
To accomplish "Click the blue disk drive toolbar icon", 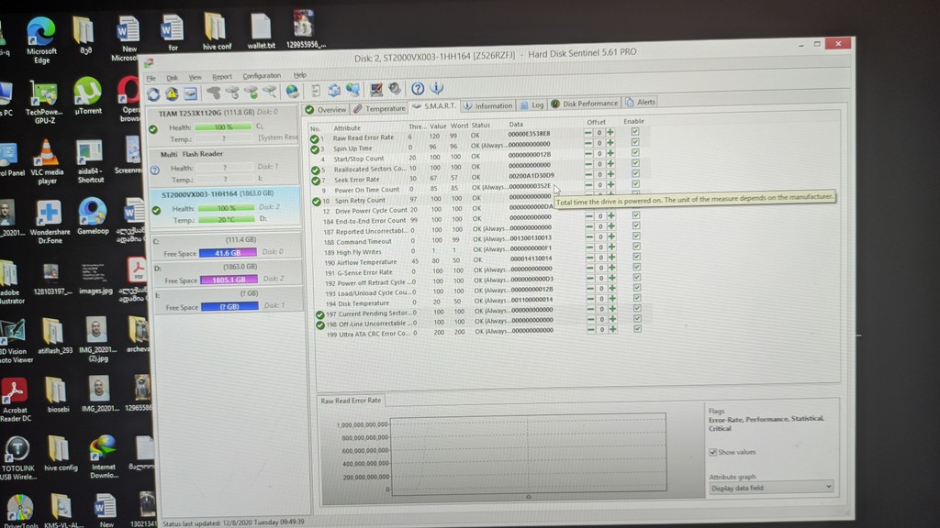I will [x=191, y=93].
